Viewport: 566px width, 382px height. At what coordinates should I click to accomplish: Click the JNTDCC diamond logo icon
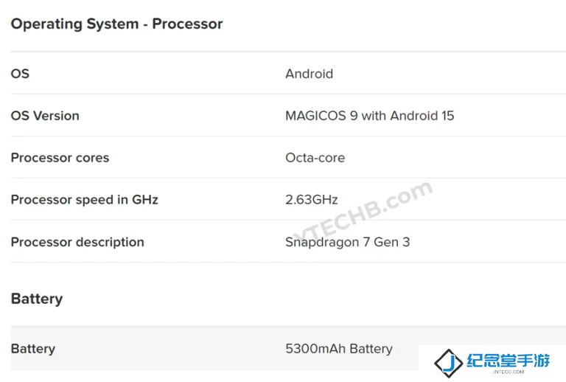(x=448, y=364)
